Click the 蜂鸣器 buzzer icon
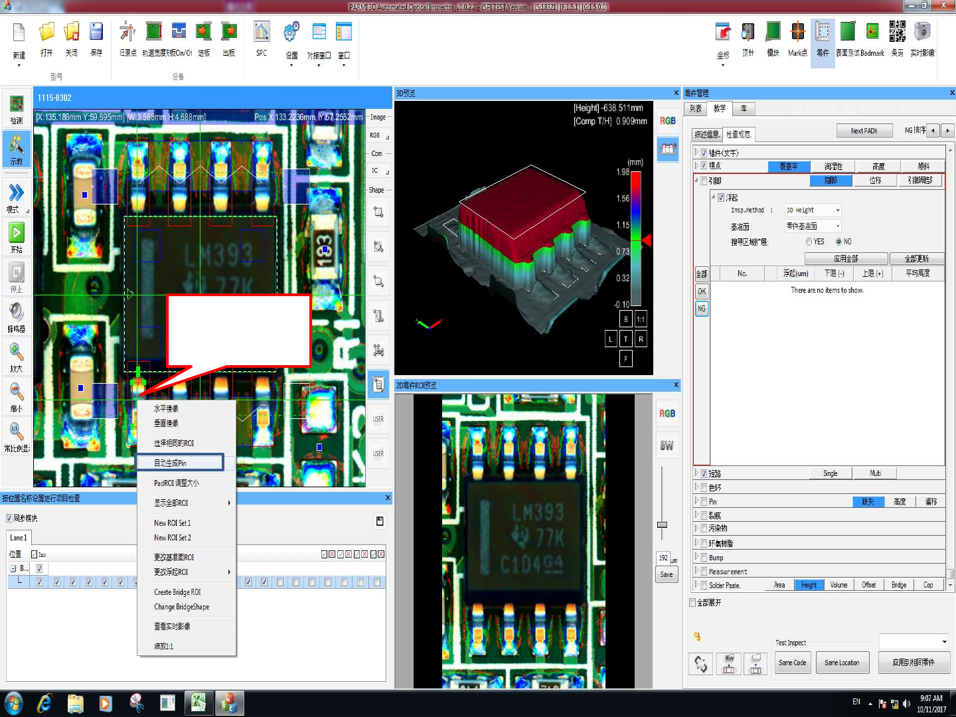Image resolution: width=956 pixels, height=717 pixels. pyautogui.click(x=17, y=312)
